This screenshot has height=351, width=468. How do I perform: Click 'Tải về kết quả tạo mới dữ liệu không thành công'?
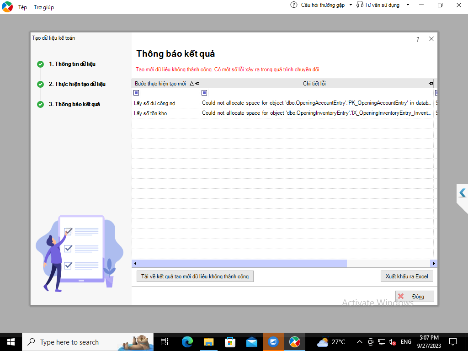pyautogui.click(x=195, y=277)
